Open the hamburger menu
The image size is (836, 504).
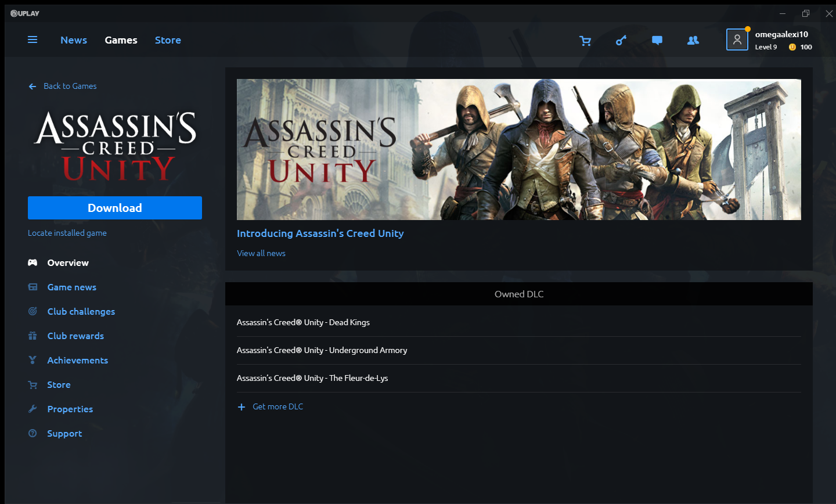[33, 40]
